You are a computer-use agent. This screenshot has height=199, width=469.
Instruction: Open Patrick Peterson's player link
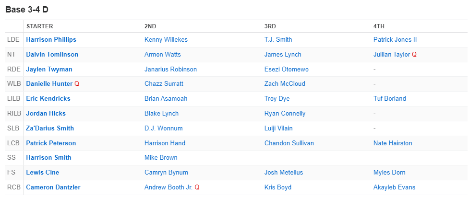click(51, 143)
